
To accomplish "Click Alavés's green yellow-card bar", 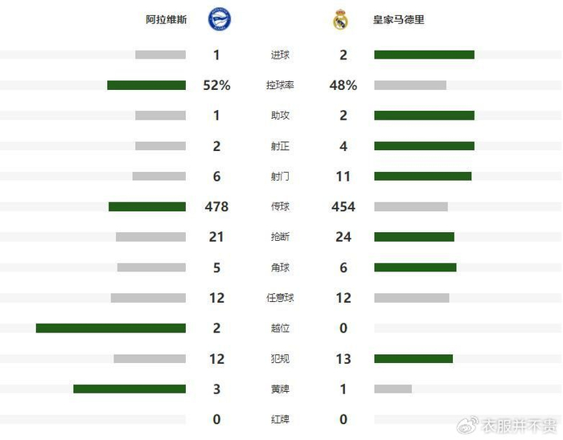I will (129, 389).
